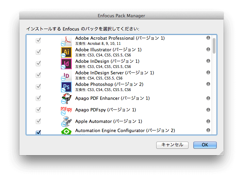Click status indicator for Apago PDFspy
This screenshot has height=182, width=243.
[208, 110]
